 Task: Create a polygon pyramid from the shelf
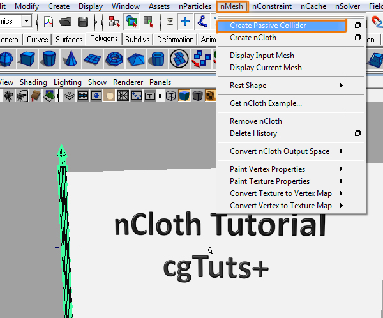pos(136,59)
